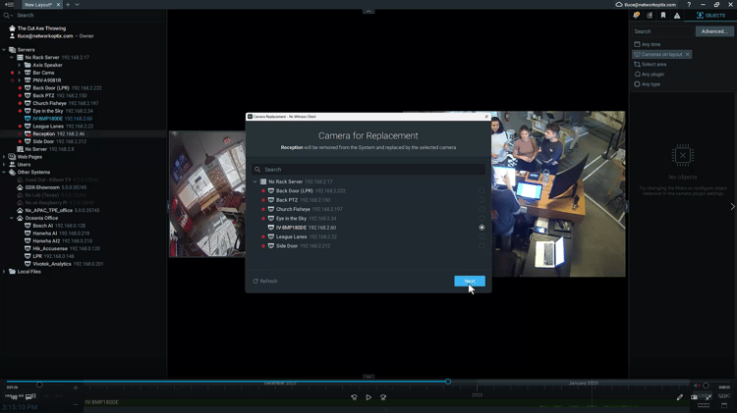Expand the Local Files node
Screen dimensions: 737x413
(4, 272)
